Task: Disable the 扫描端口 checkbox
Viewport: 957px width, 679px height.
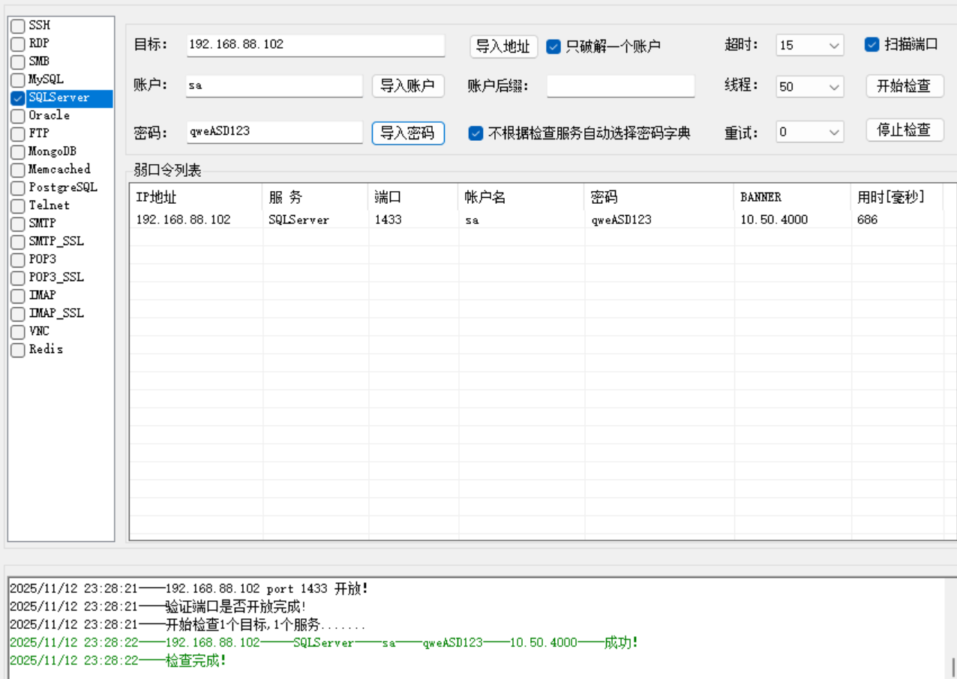Action: tap(871, 44)
